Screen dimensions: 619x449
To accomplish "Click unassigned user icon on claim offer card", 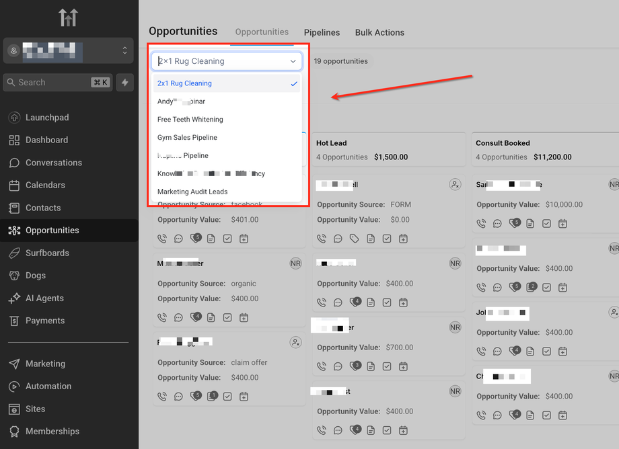I will pyautogui.click(x=295, y=342).
